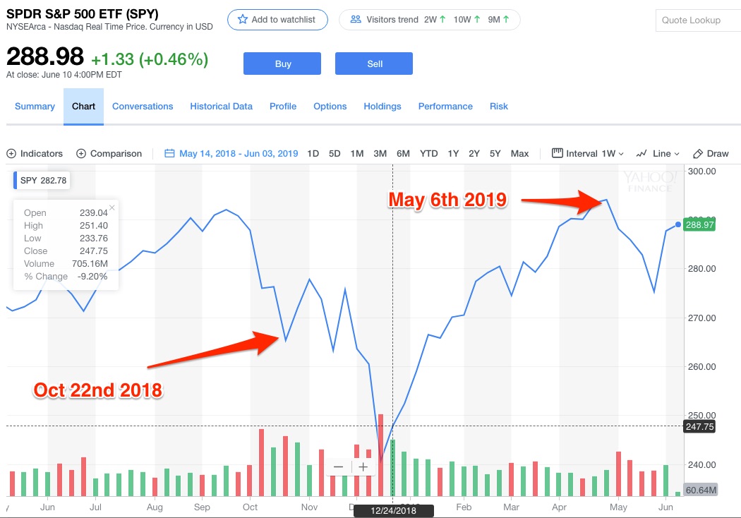Select the 1D time range
741x518 pixels.
pyautogui.click(x=313, y=153)
